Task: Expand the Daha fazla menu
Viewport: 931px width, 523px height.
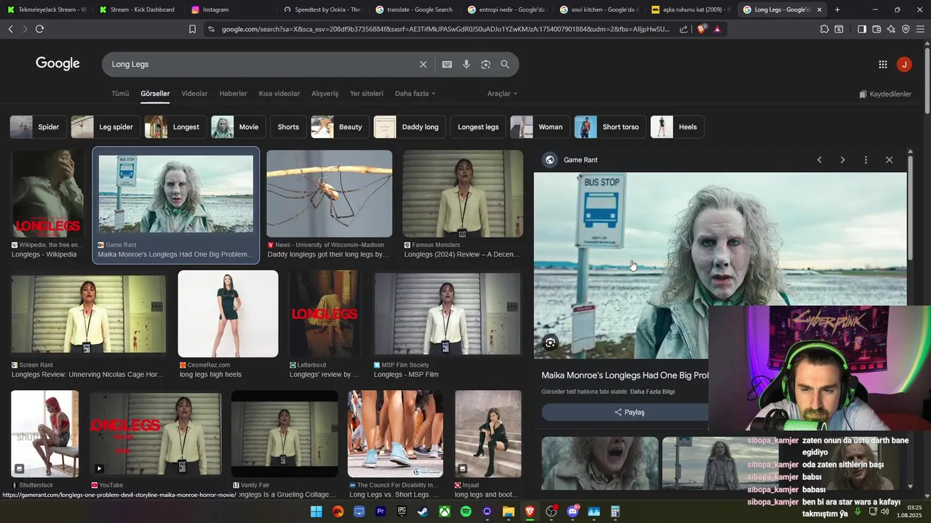Action: pyautogui.click(x=415, y=94)
